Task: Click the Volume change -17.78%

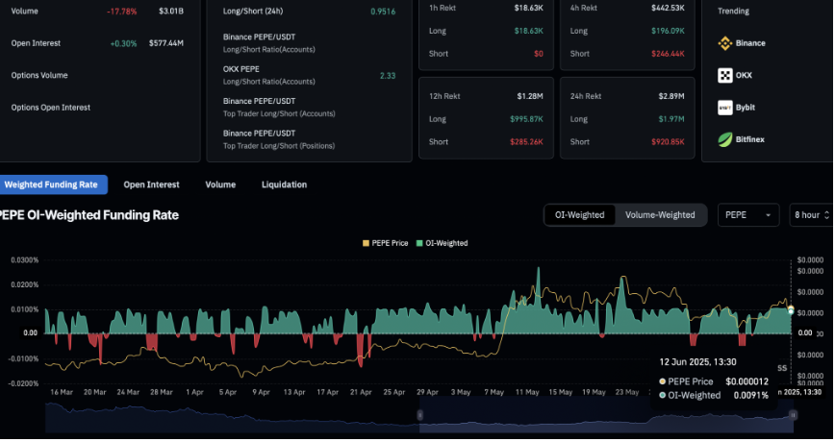Action: coord(121,12)
